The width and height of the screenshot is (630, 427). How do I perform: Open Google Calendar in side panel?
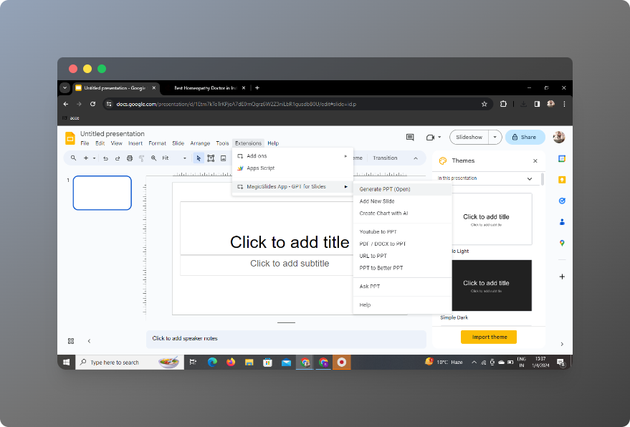562,158
